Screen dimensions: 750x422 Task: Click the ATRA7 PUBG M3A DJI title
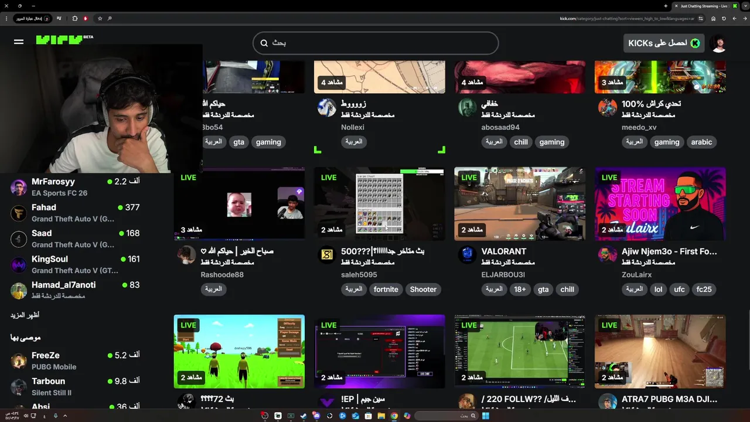click(669, 399)
